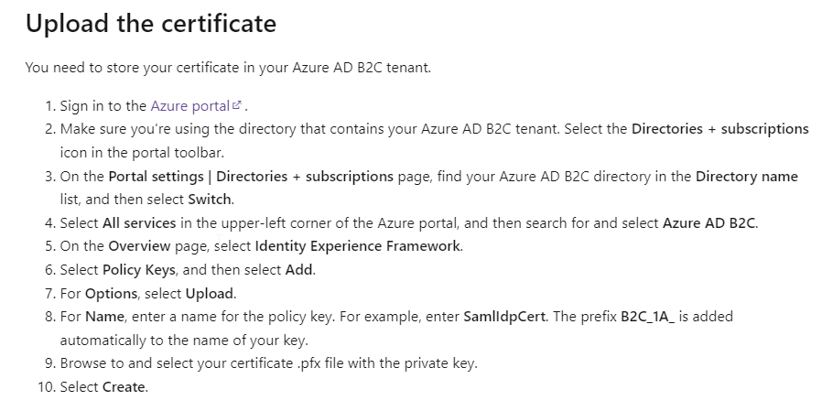Click the Policy Keys text in step 6
This screenshot has height=411, width=822.
pos(139,270)
